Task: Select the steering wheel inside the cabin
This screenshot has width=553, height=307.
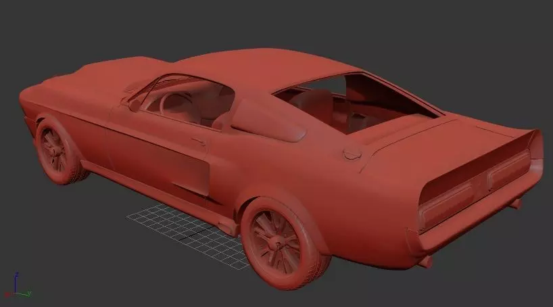Action: tap(175, 105)
